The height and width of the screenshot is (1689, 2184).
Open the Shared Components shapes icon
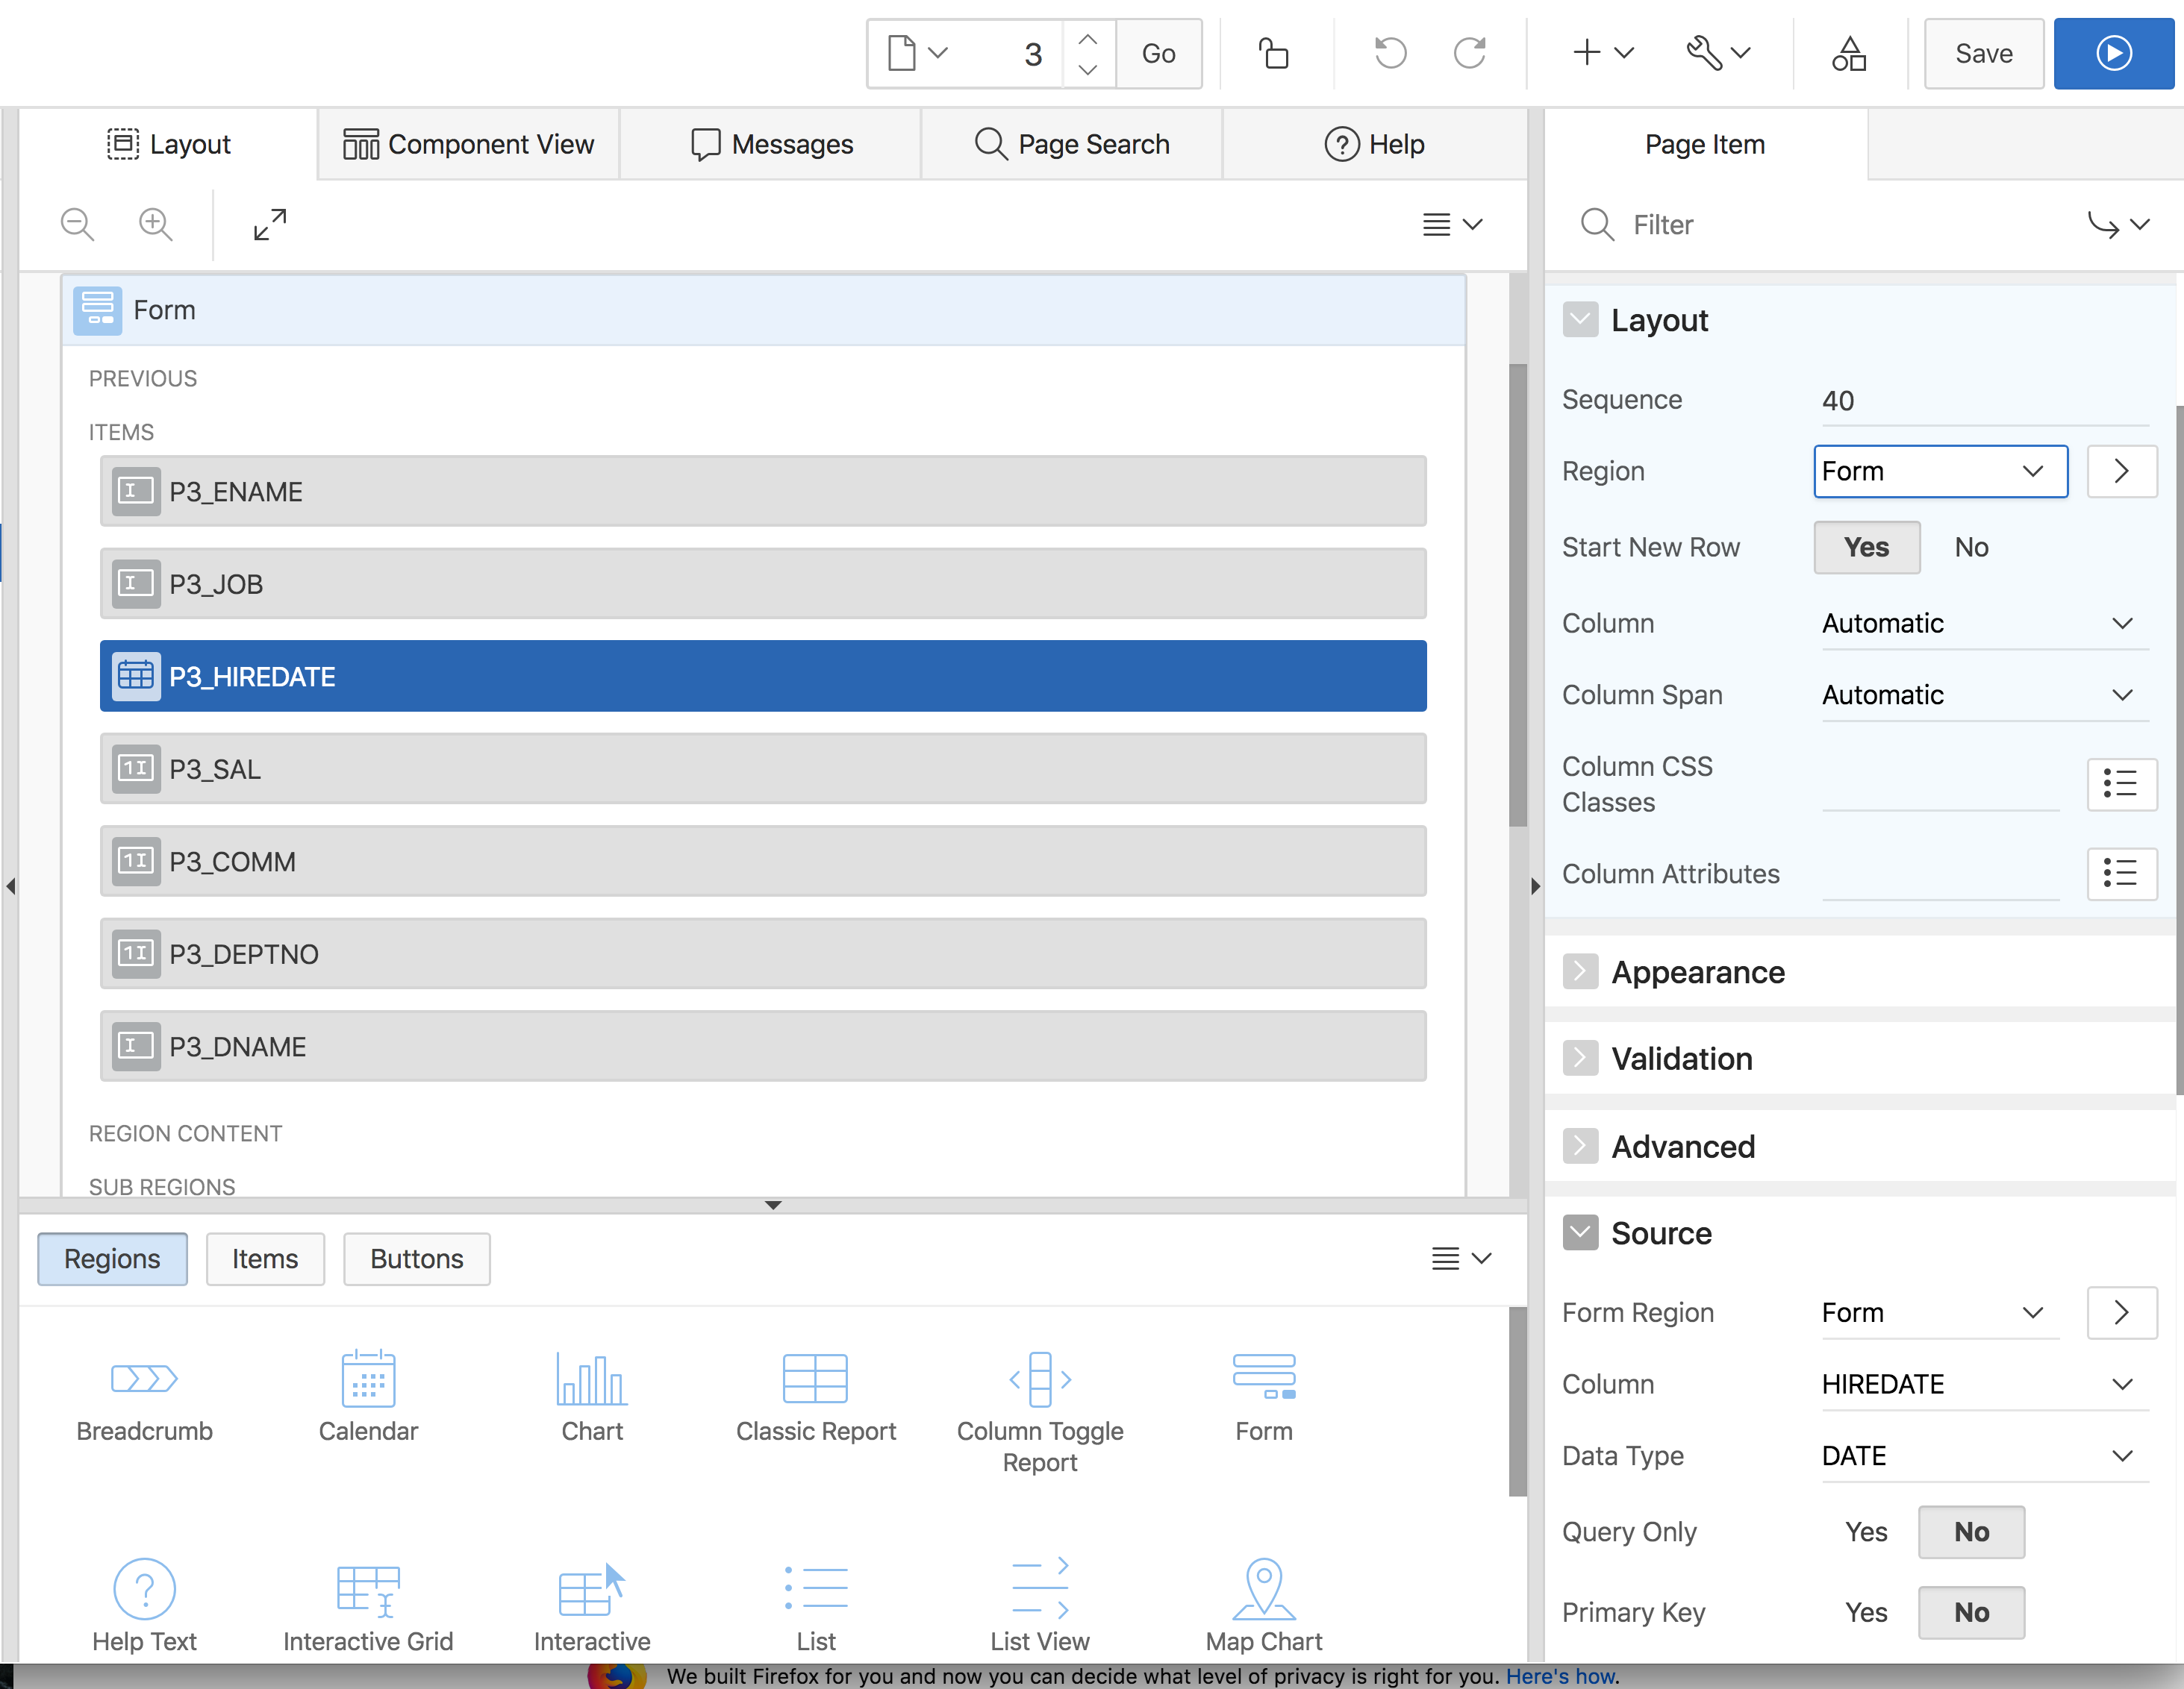click(x=1848, y=54)
